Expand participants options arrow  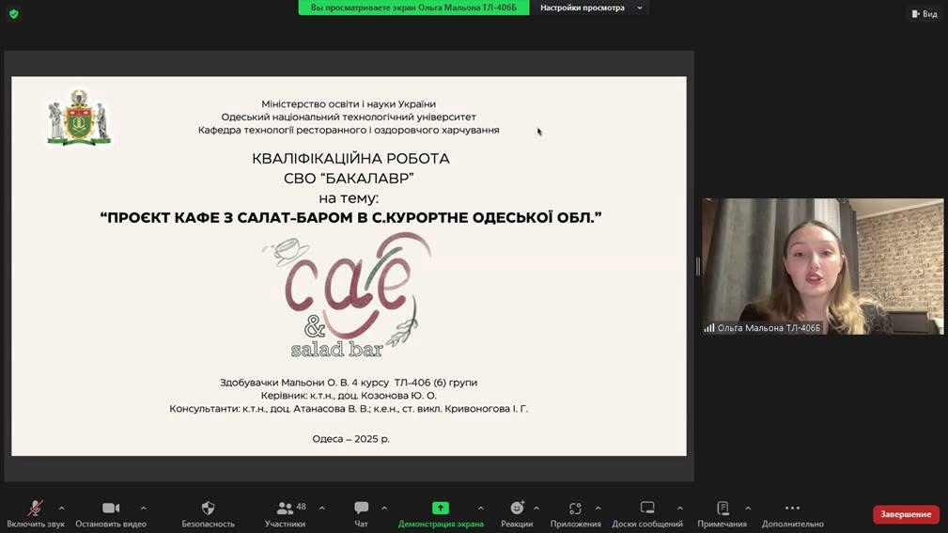click(x=321, y=509)
